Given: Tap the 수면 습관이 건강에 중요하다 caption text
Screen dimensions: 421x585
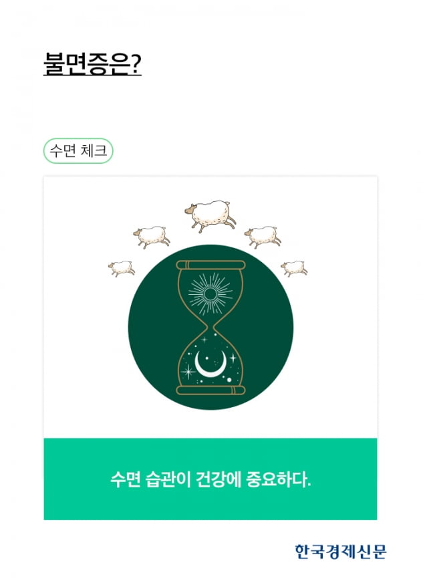Looking at the screenshot, I should (x=210, y=479).
